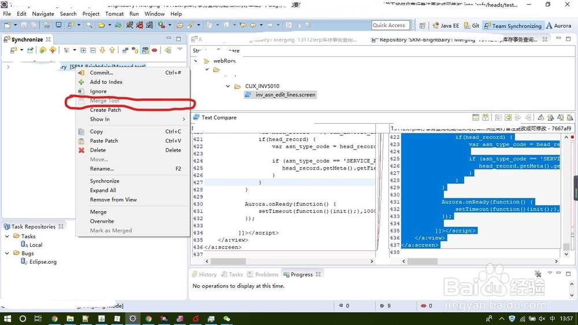Toggle Conflicts Mode red arrows in Synchronize toolbar

[154, 50]
